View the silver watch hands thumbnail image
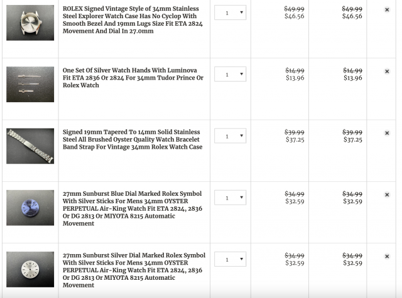 pos(30,85)
